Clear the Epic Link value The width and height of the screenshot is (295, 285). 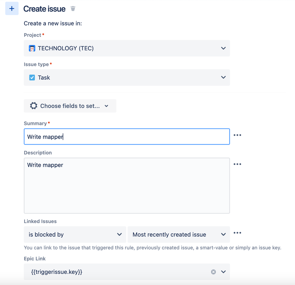point(213,272)
